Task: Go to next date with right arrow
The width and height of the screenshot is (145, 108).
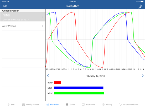Action: [142, 76]
